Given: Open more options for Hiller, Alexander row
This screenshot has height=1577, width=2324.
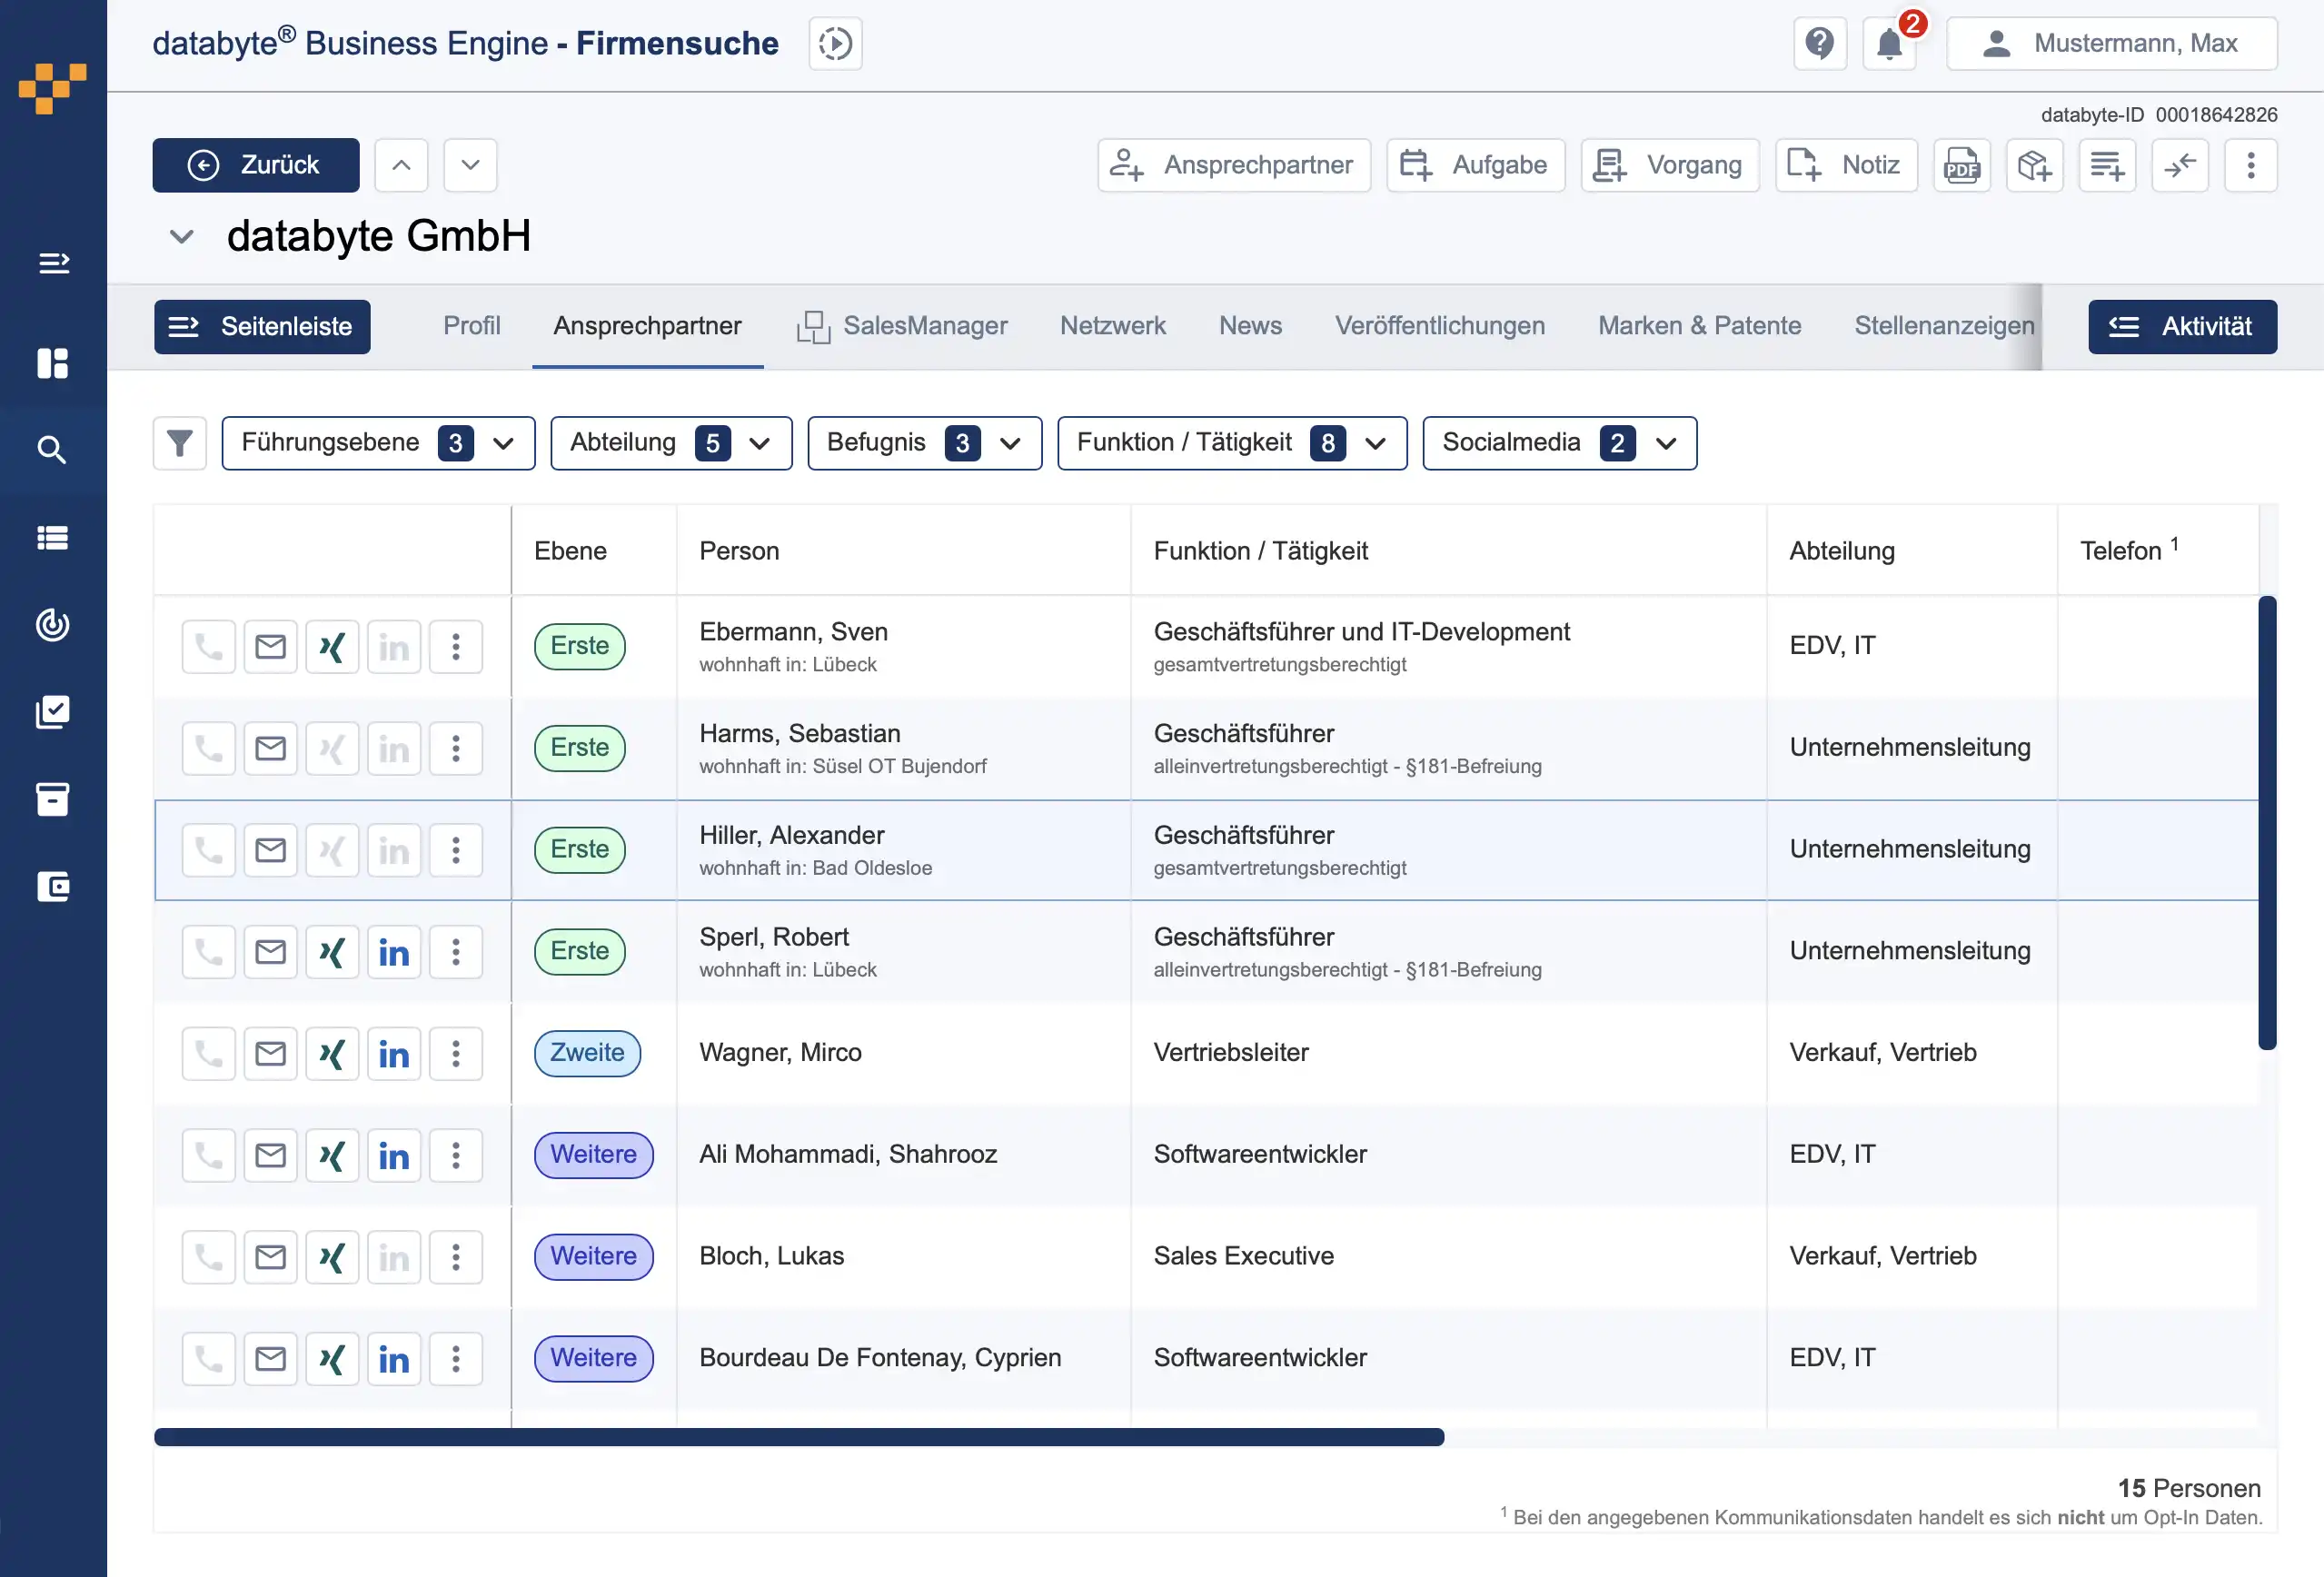Looking at the screenshot, I should point(456,850).
